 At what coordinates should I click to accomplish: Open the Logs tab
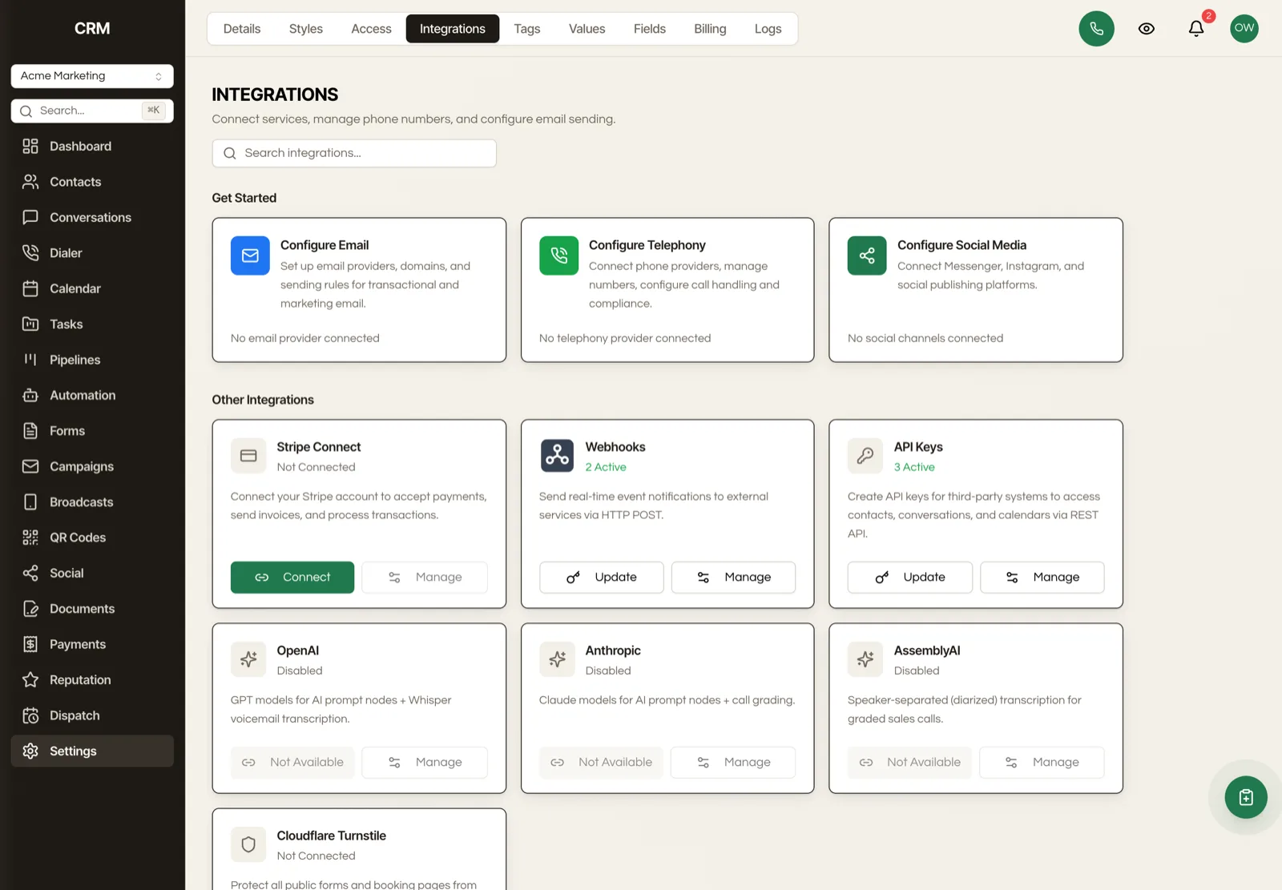(768, 29)
